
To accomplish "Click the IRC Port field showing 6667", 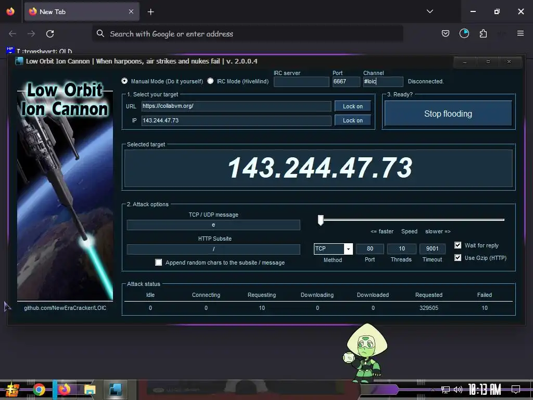I will (x=346, y=82).
